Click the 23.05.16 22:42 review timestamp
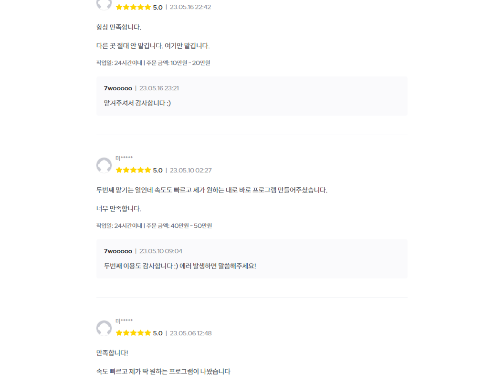 point(190,7)
